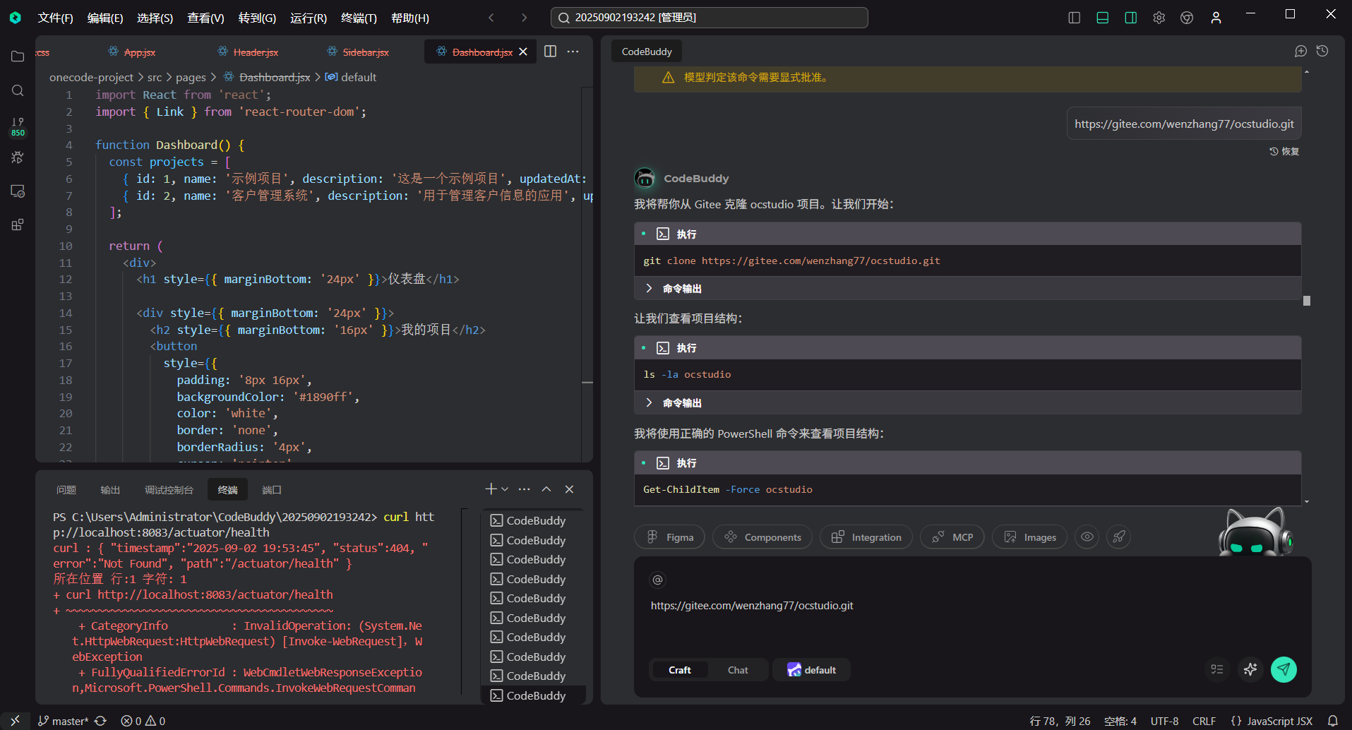Click the @ mention context button
The image size is (1352, 730).
pos(658,580)
